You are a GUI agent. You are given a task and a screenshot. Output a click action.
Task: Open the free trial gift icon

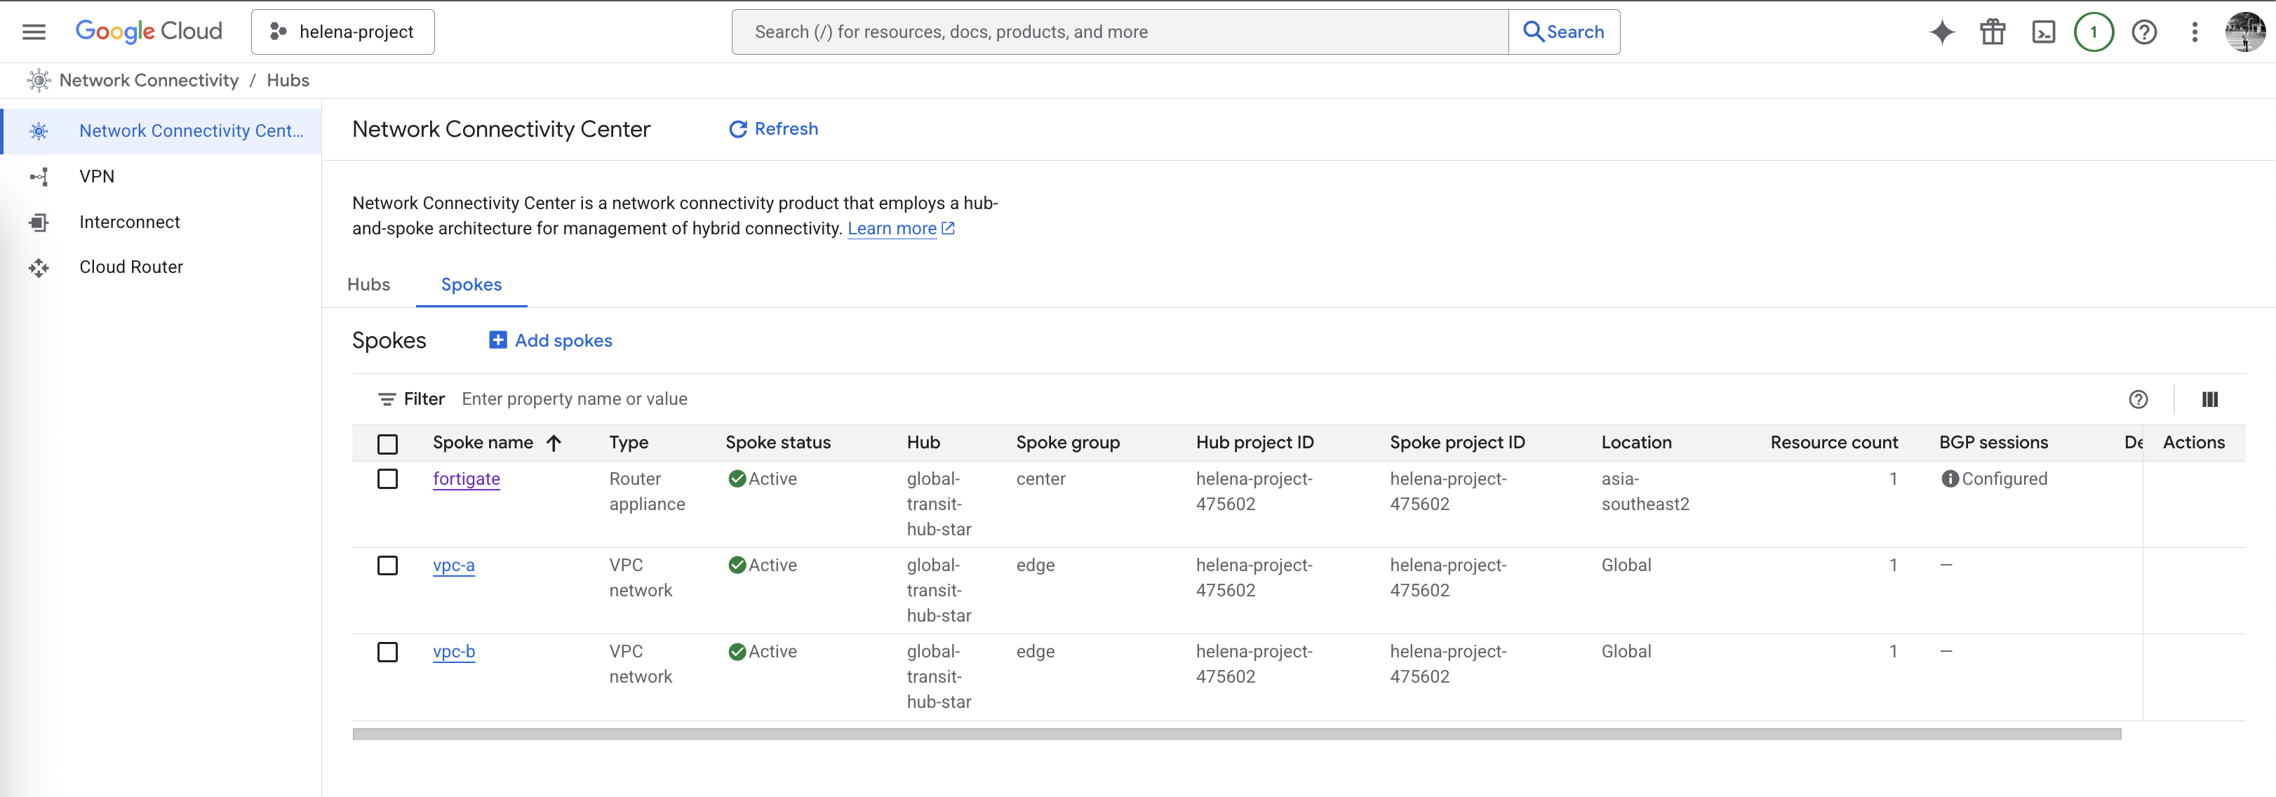pos(1991,32)
